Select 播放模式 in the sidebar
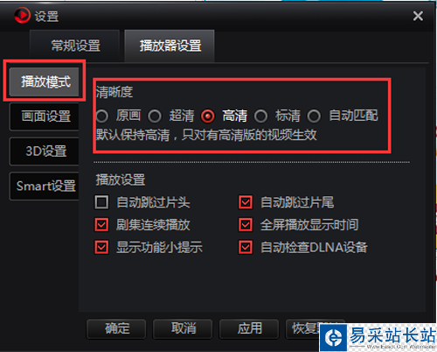 click(x=45, y=81)
